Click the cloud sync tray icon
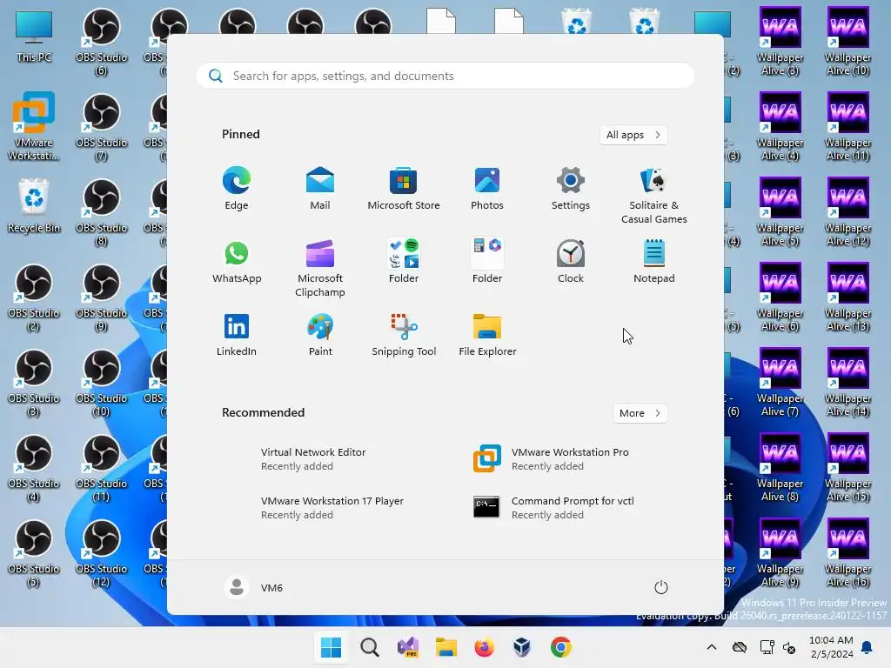Screen dimensions: 891x668 (x=740, y=647)
